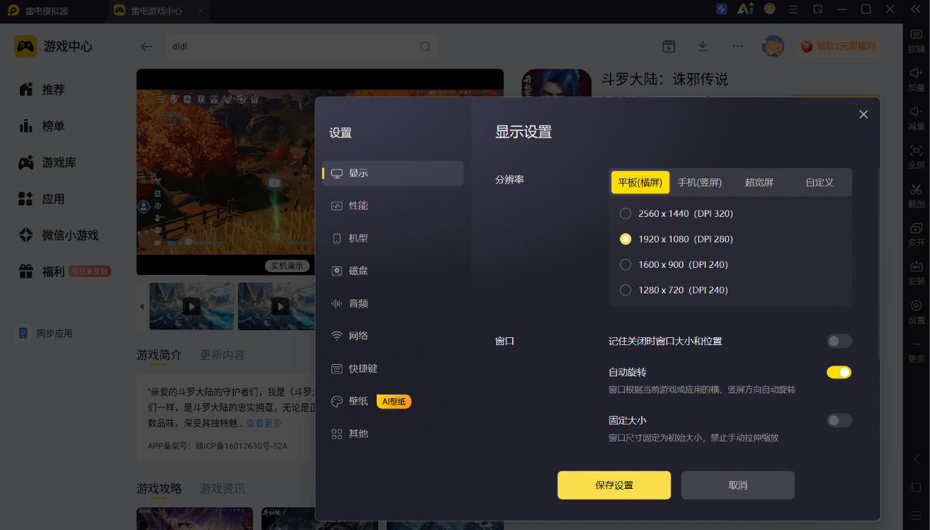The image size is (930, 530).
Task: Select the 手机(竖屏) resolution tab
Action: click(x=700, y=182)
